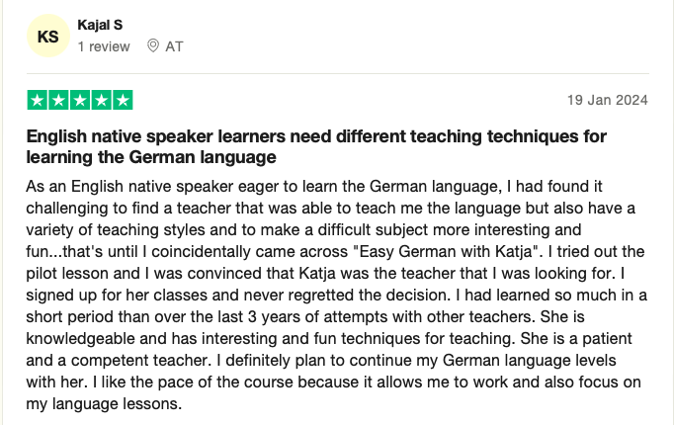This screenshot has width=674, height=425.
Task: Click "learning the German language" in the title
Action: pyautogui.click(x=151, y=157)
